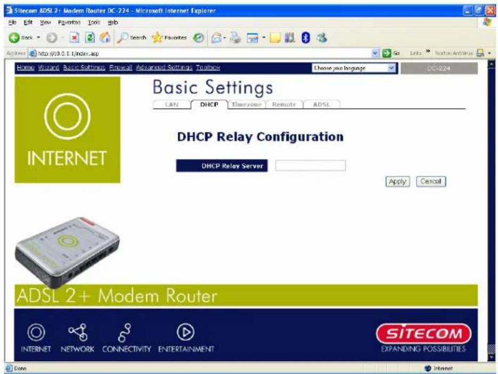Click the History/media toolbar icon
This screenshot has width=498, height=374.
click(199, 38)
